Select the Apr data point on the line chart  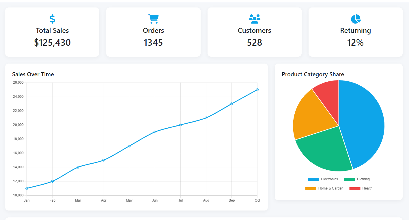tap(104, 160)
